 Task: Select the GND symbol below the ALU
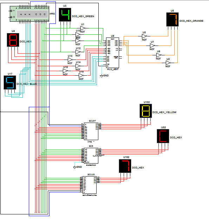(x=102, y=76)
